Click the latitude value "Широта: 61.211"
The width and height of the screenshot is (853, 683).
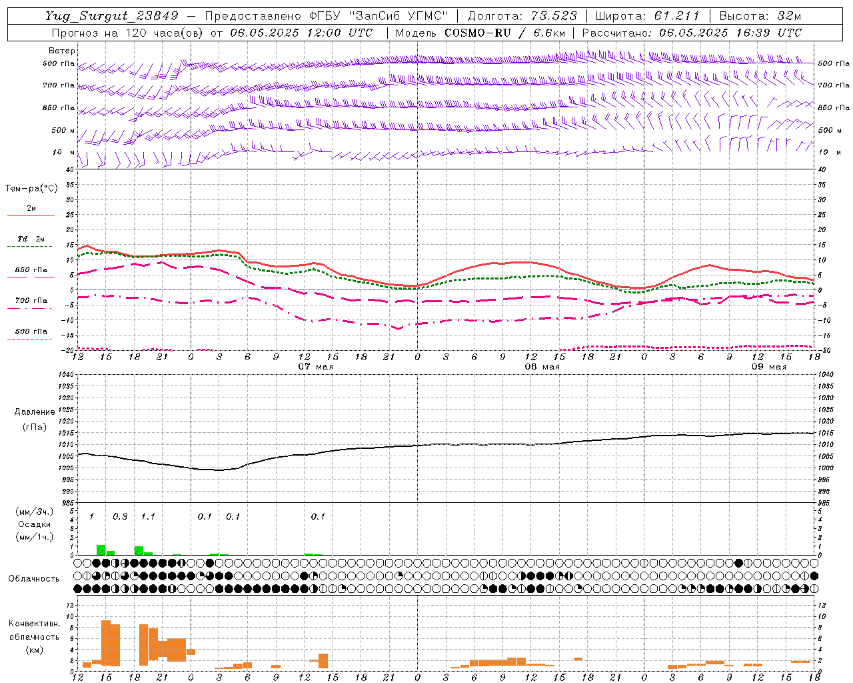(x=647, y=16)
